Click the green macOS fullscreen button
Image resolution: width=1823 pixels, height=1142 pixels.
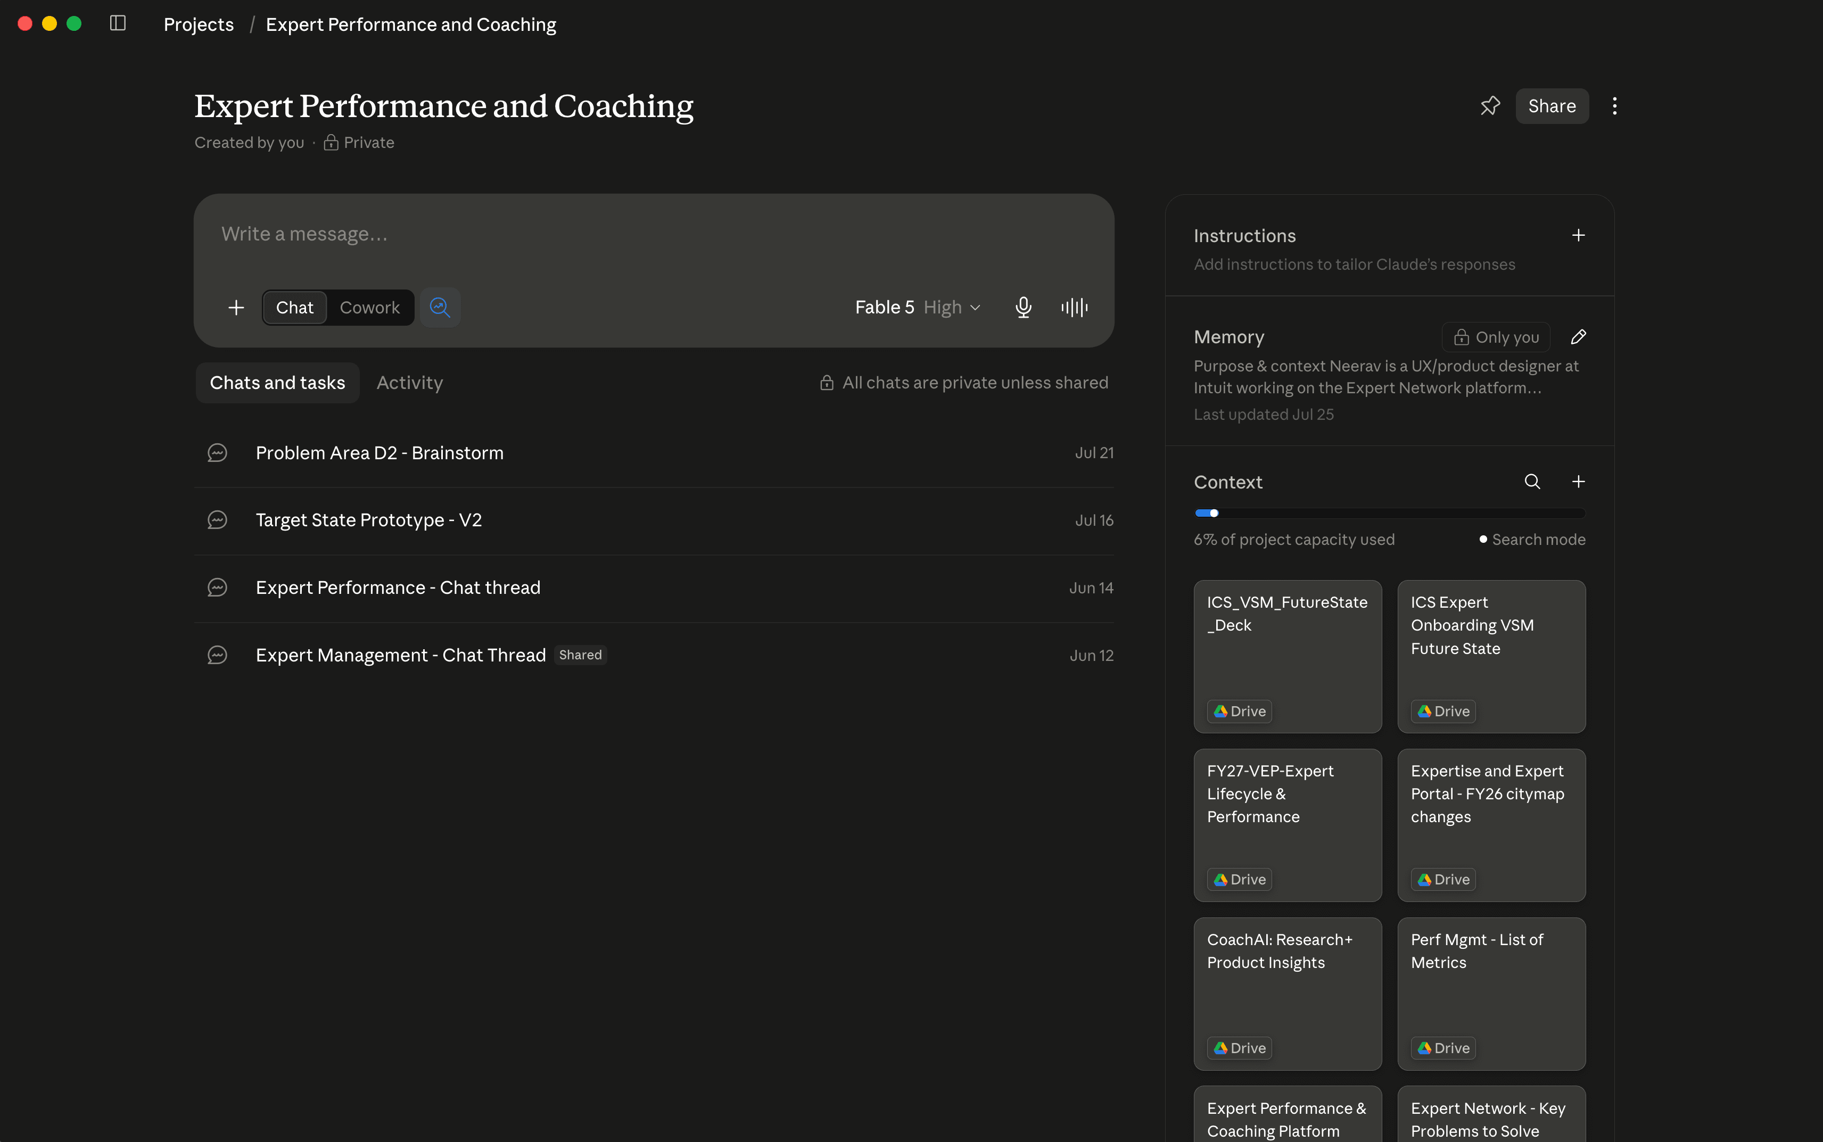click(74, 23)
